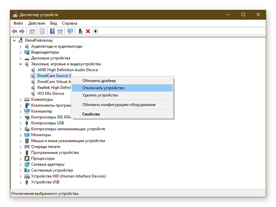
Task: Expand the Процессоры category arrow
Action: [x=20, y=158]
